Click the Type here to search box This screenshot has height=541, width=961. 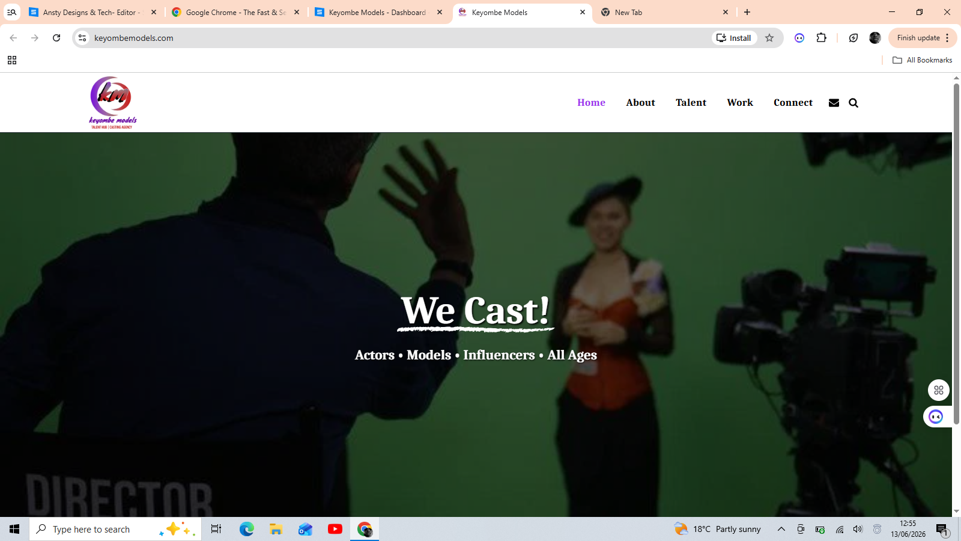pos(115,529)
